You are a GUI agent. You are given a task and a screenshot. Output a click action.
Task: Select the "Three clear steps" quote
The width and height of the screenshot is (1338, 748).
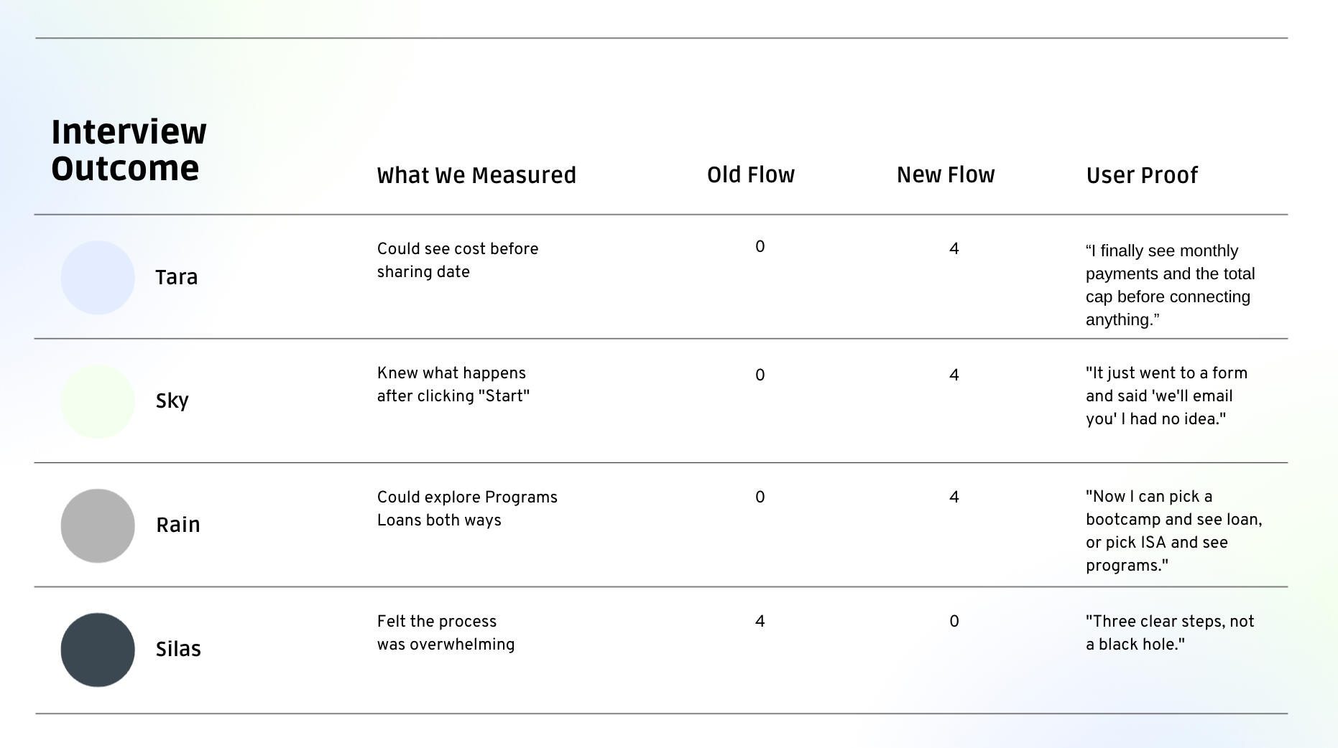point(1170,632)
